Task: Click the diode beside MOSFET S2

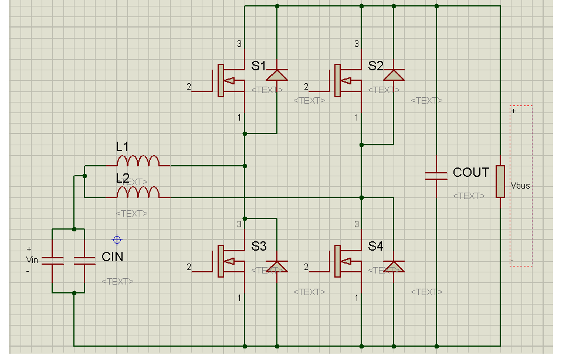Action: (394, 75)
